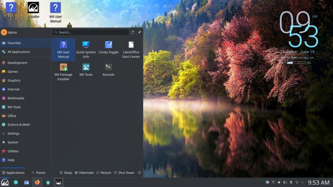Open Office category
333x187 pixels.
(25, 116)
